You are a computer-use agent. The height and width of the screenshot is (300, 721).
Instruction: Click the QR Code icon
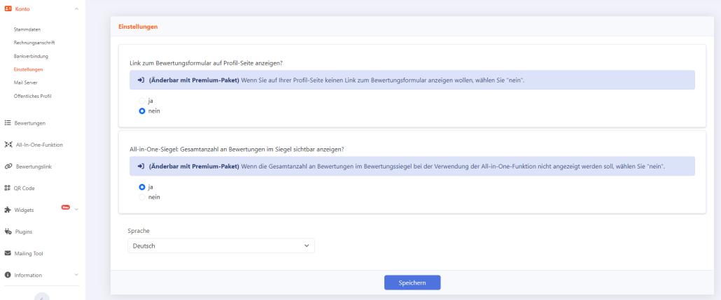(x=8, y=188)
